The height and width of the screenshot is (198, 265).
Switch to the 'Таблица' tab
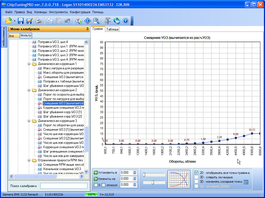tap(112, 29)
